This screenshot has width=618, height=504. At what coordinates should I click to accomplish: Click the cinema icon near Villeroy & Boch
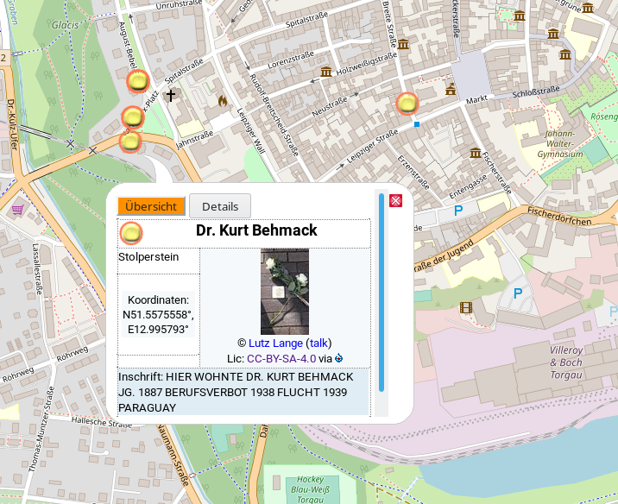[x=466, y=306]
